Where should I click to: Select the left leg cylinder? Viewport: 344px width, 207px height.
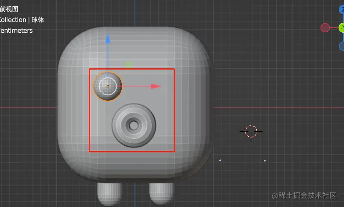coord(110,194)
